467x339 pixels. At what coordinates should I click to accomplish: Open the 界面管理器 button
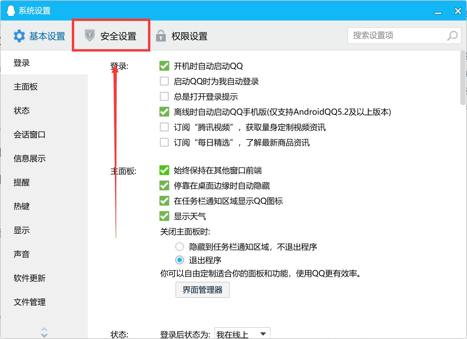(202, 289)
